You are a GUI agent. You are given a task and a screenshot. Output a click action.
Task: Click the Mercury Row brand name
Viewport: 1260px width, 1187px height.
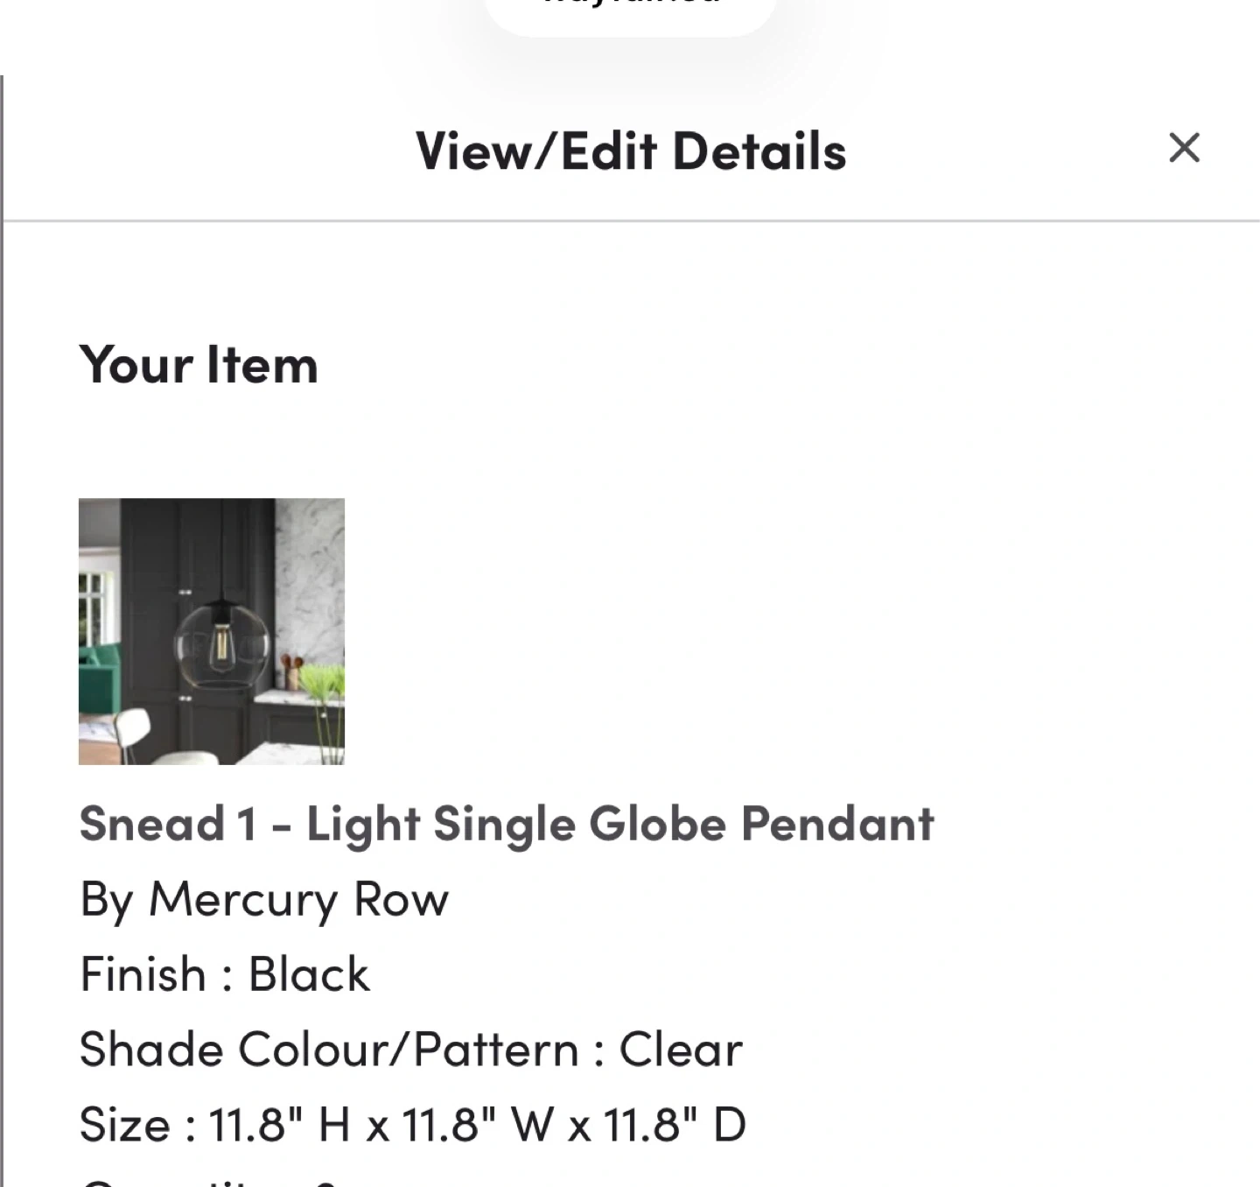click(x=298, y=899)
